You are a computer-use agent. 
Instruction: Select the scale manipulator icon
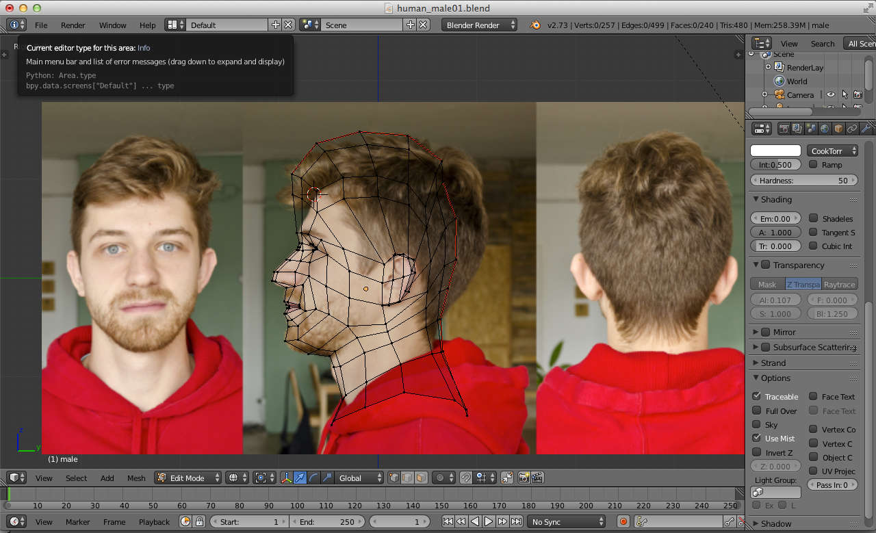point(327,478)
